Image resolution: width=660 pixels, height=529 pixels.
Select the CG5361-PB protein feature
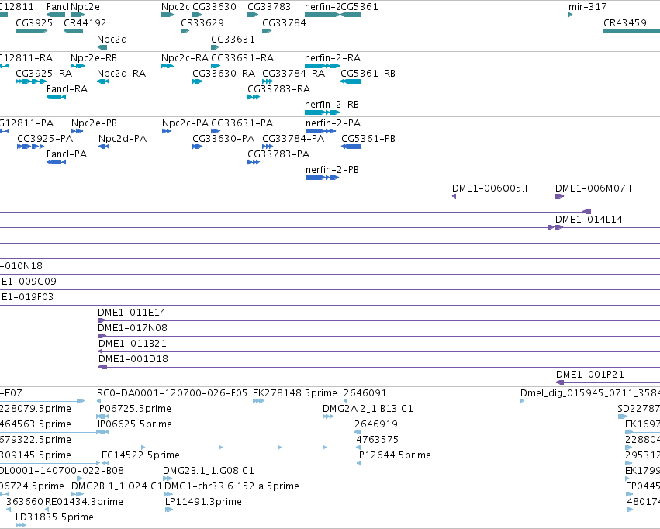351,147
